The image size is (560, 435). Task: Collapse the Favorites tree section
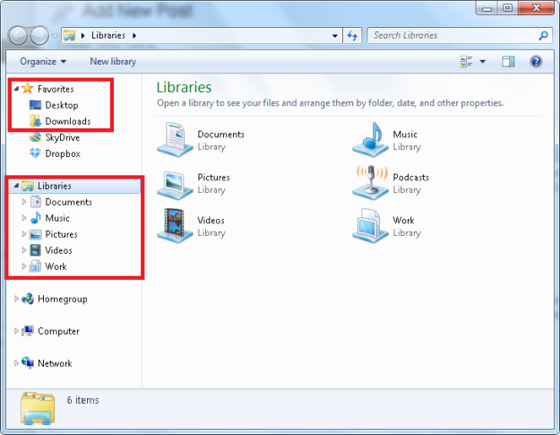point(16,88)
